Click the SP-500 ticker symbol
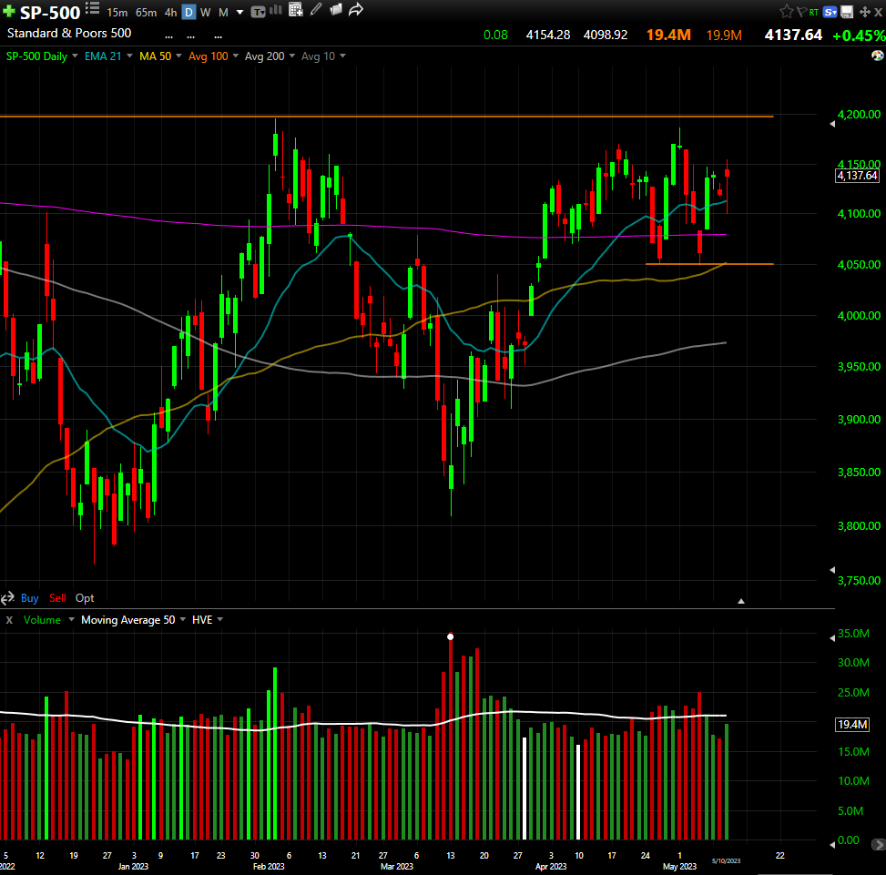Image resolution: width=886 pixels, height=875 pixels. click(x=50, y=13)
